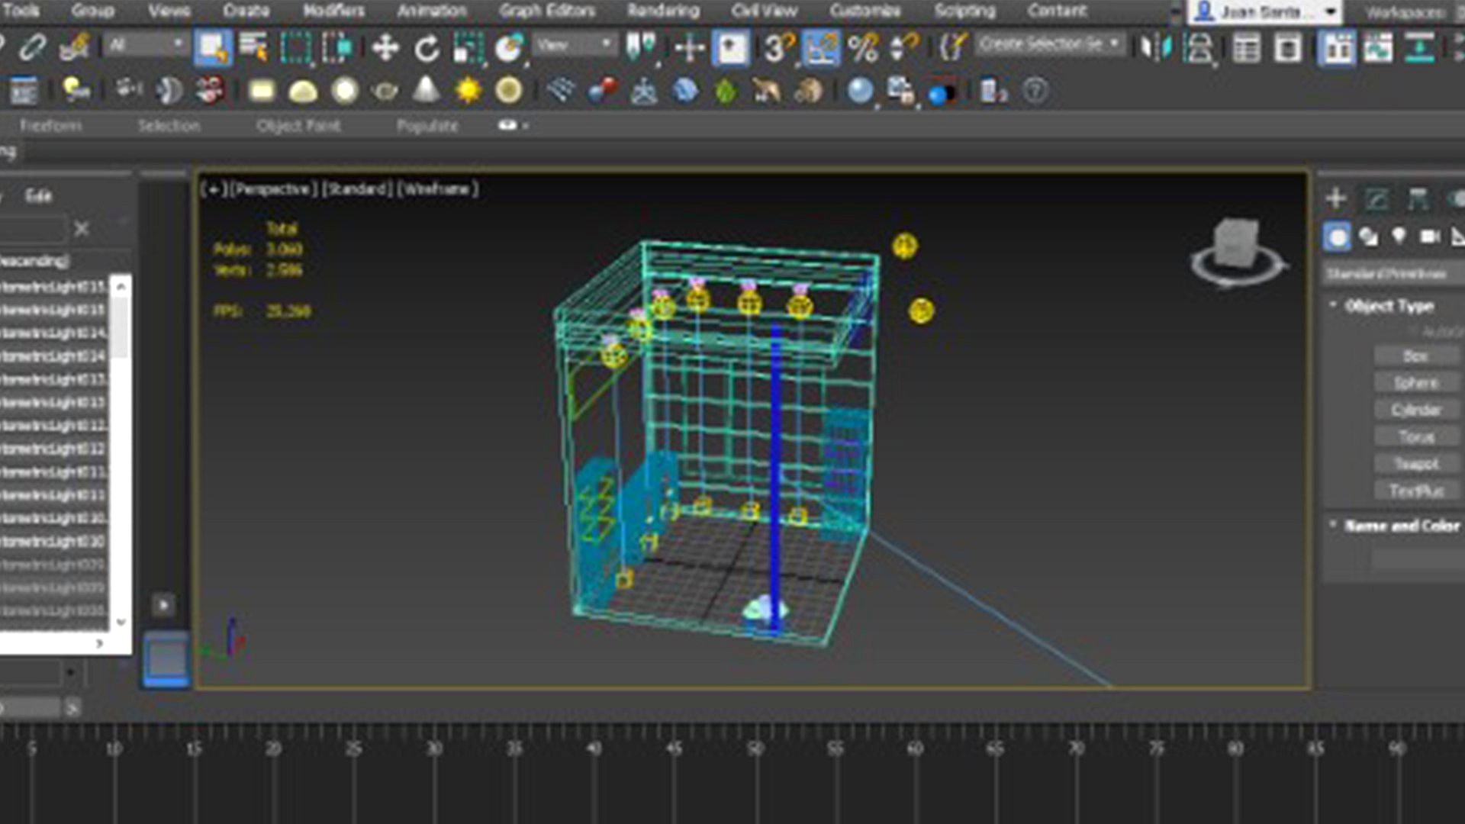Click the Bind to Space Warp icon
Screen dimensions: 1465x824
pos(75,47)
